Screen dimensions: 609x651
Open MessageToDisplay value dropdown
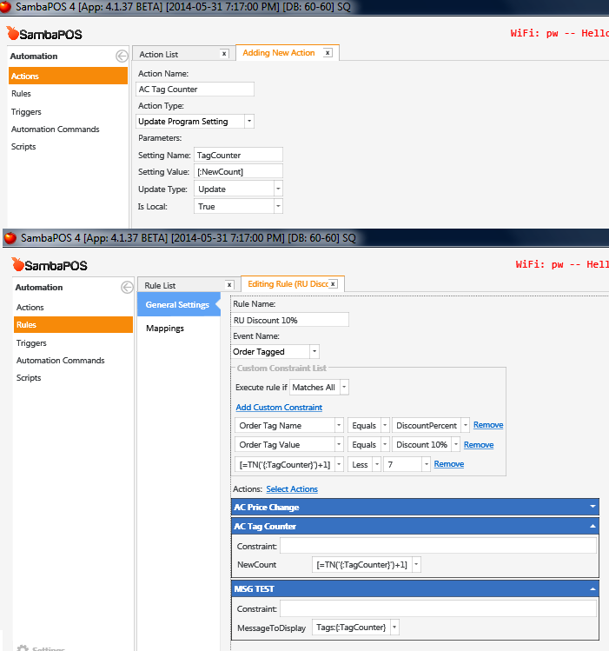[394, 628]
